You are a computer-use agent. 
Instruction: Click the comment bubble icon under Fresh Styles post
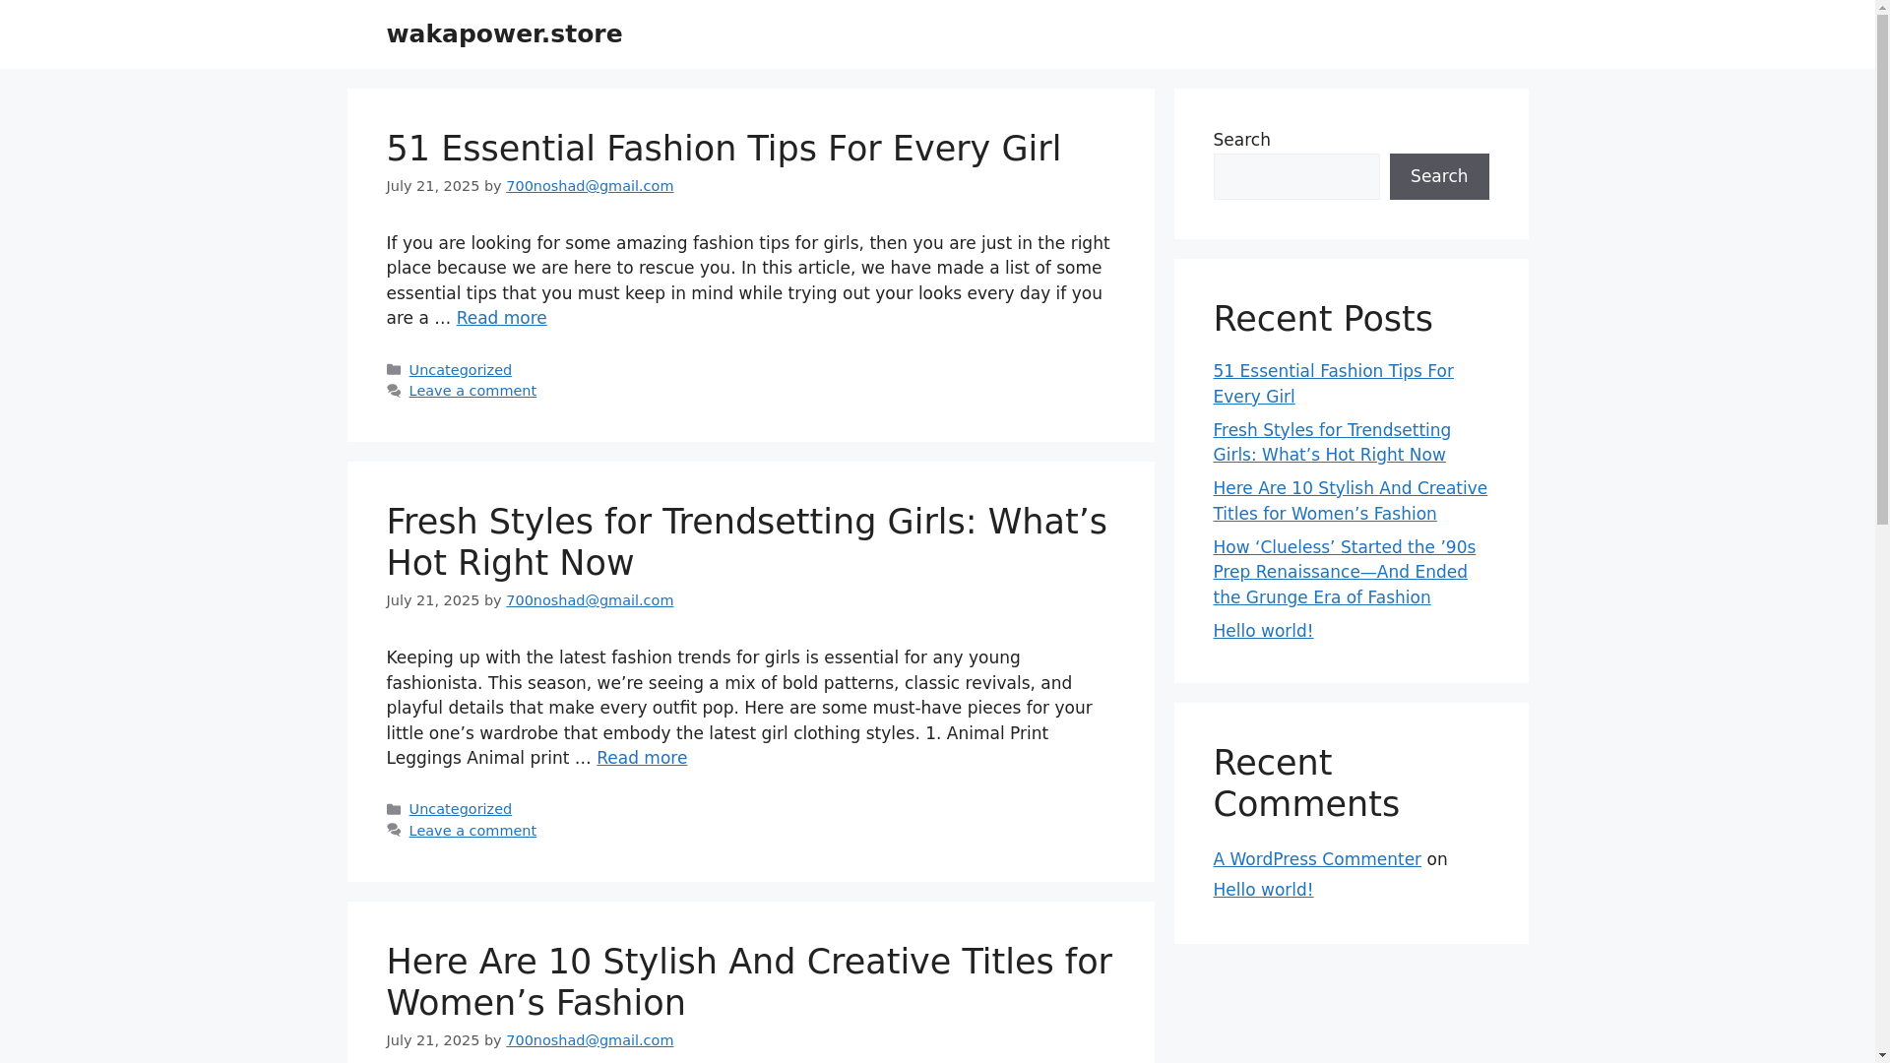click(x=394, y=831)
